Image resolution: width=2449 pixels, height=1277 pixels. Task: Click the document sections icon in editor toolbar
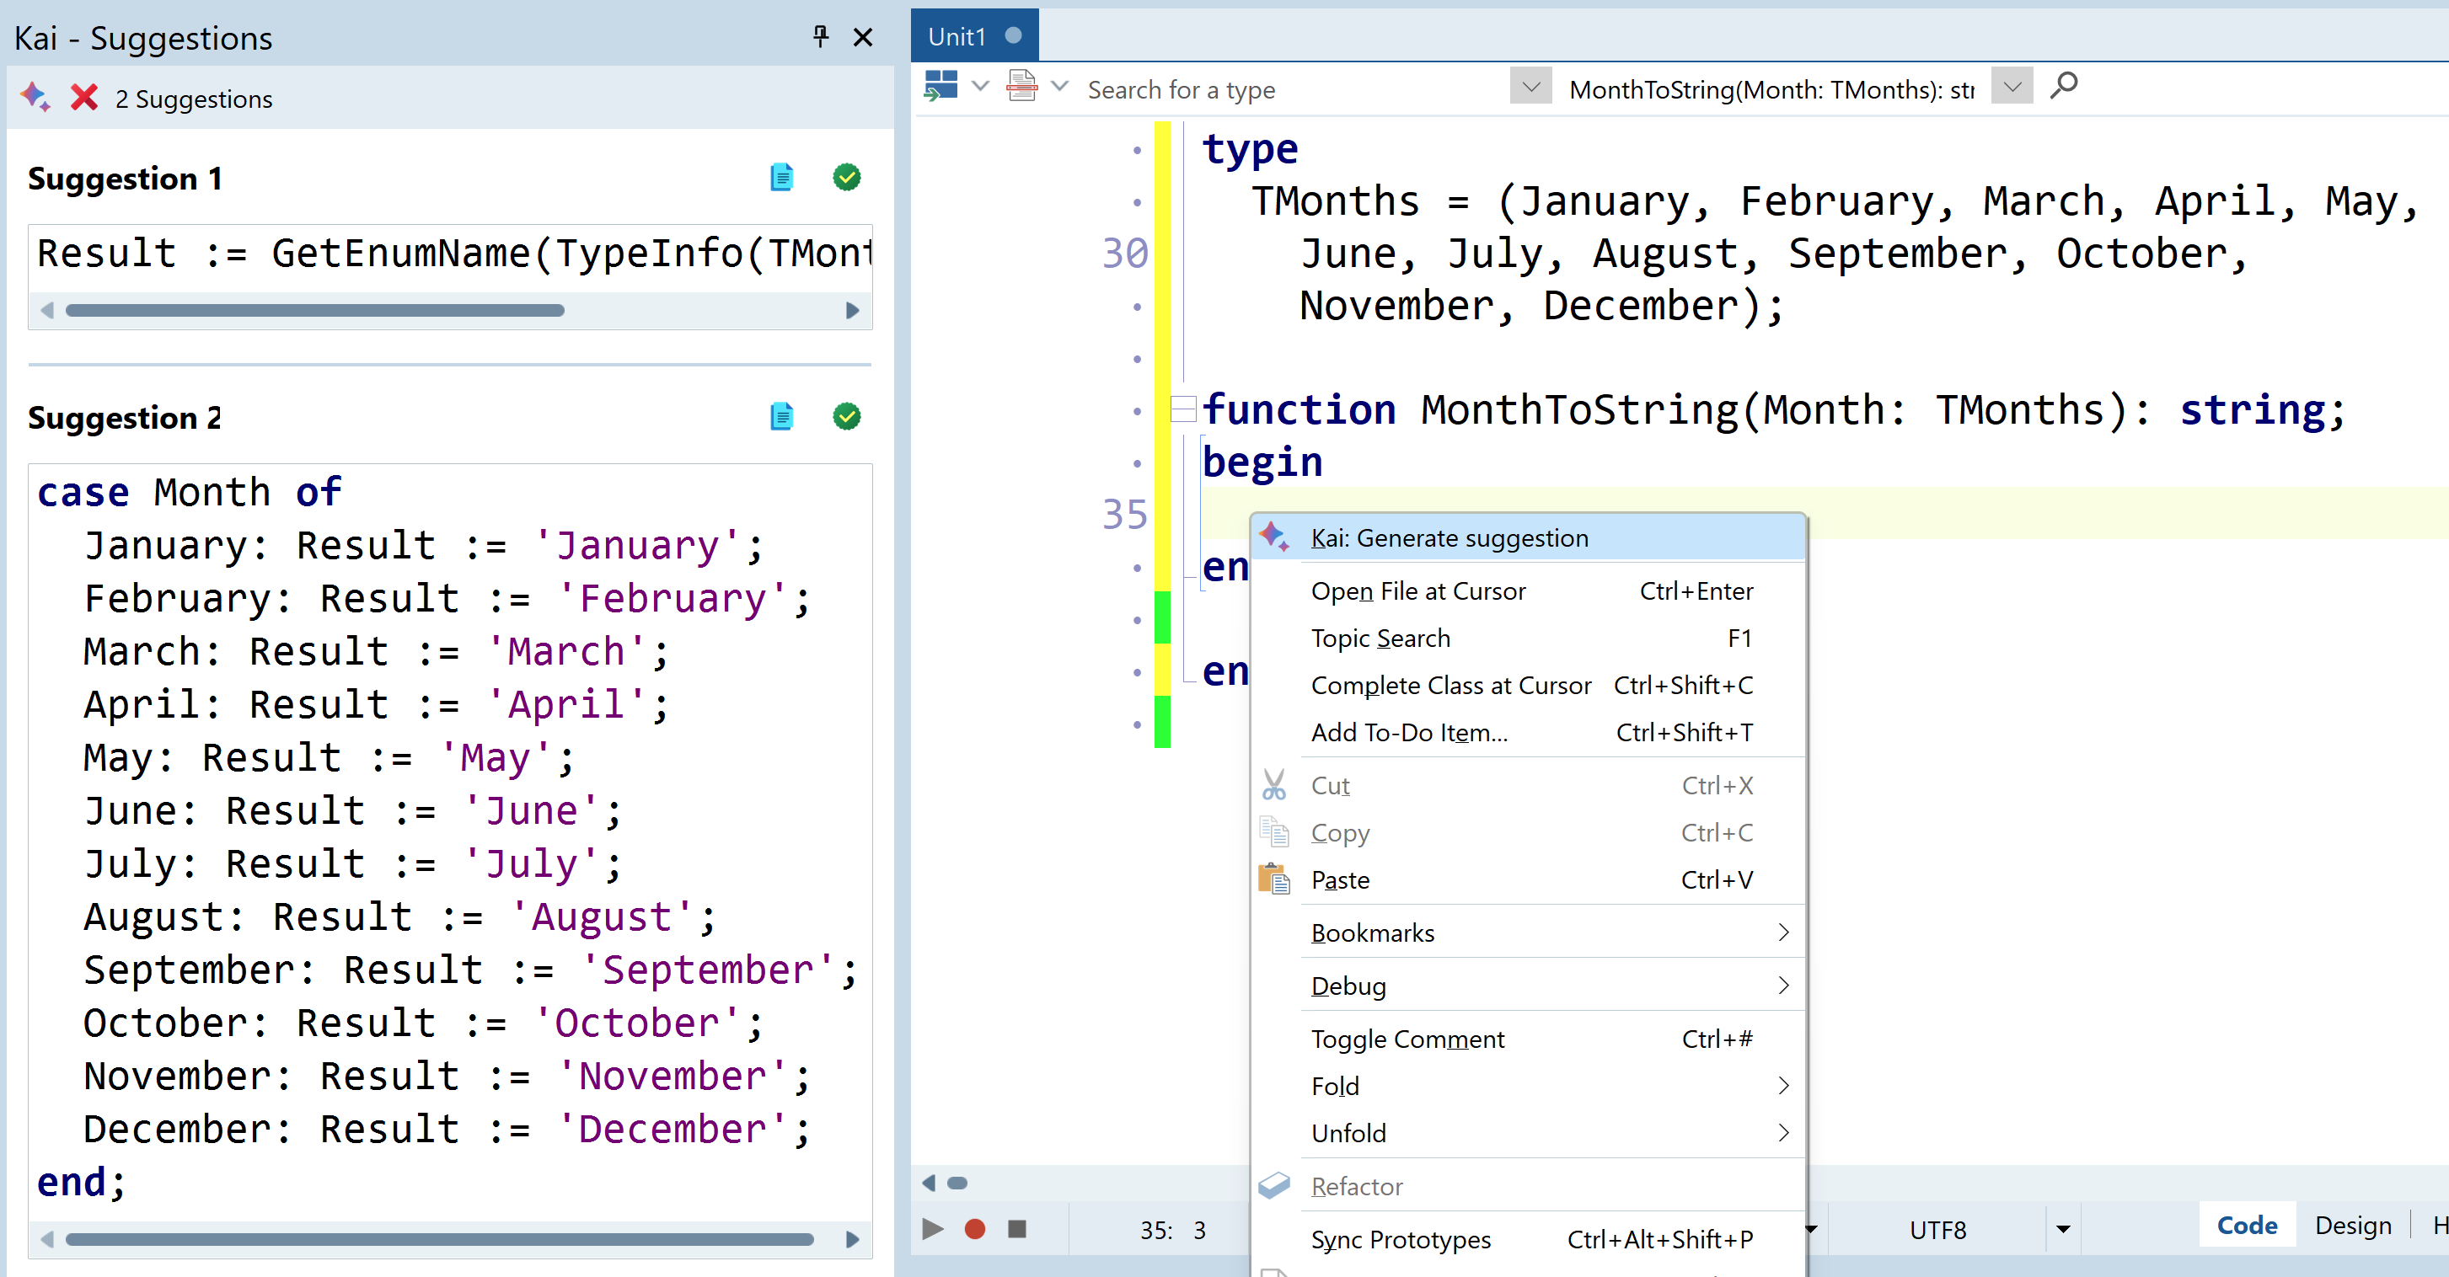pyautogui.click(x=1022, y=87)
